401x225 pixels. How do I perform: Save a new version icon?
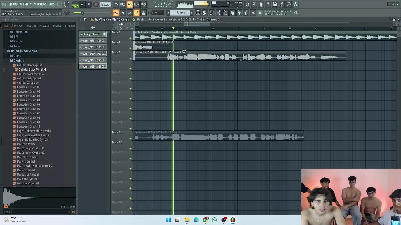pyautogui.click(x=282, y=4)
